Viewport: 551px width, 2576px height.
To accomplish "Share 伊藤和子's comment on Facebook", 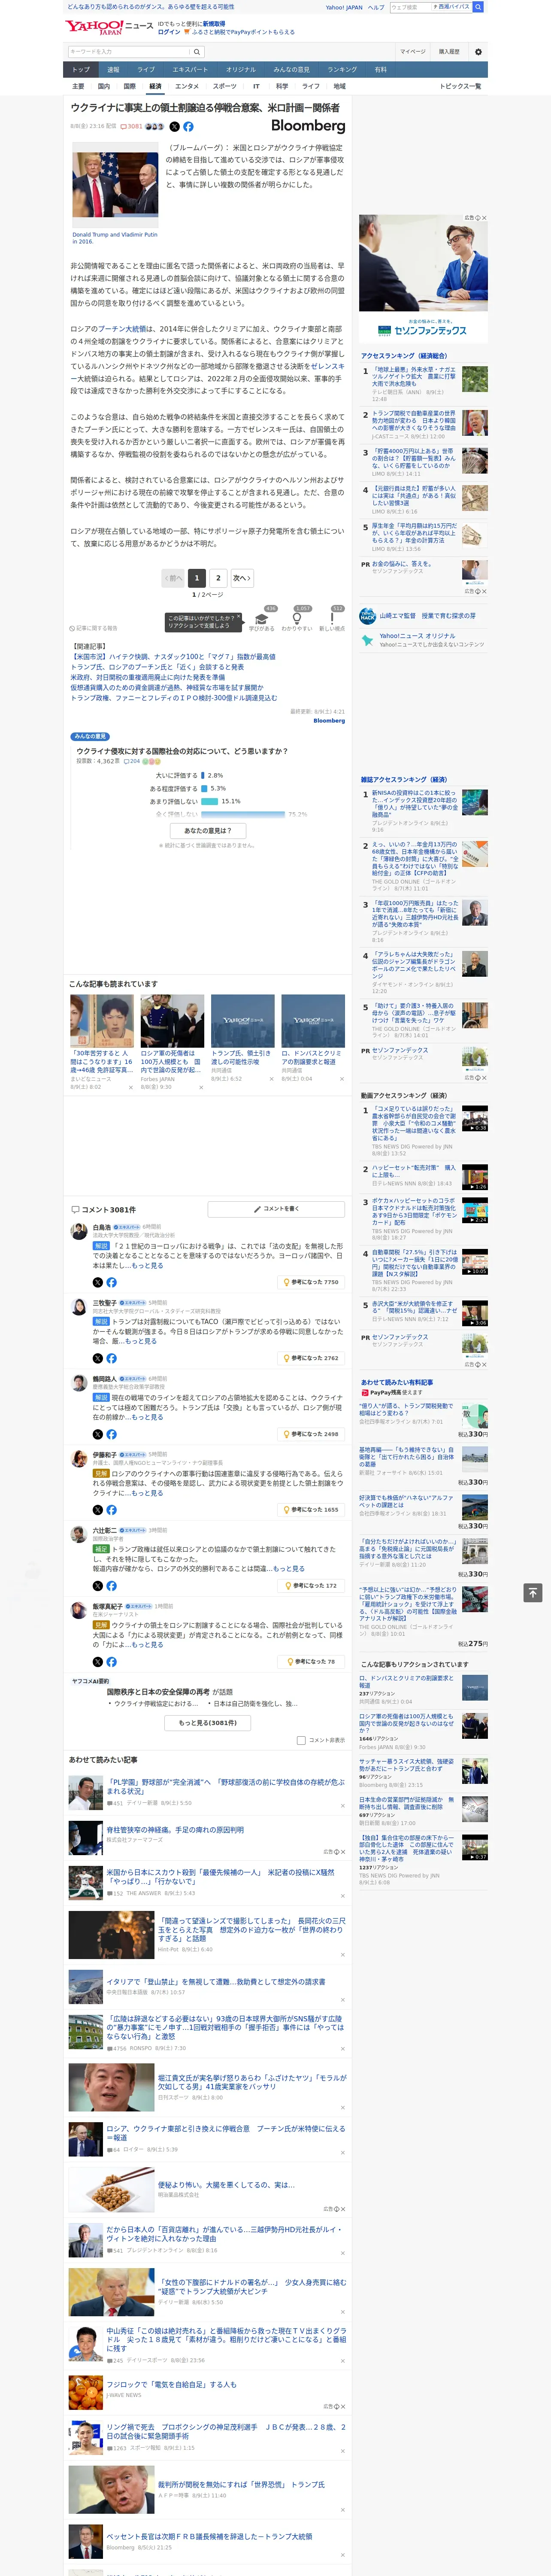I will coord(111,1510).
